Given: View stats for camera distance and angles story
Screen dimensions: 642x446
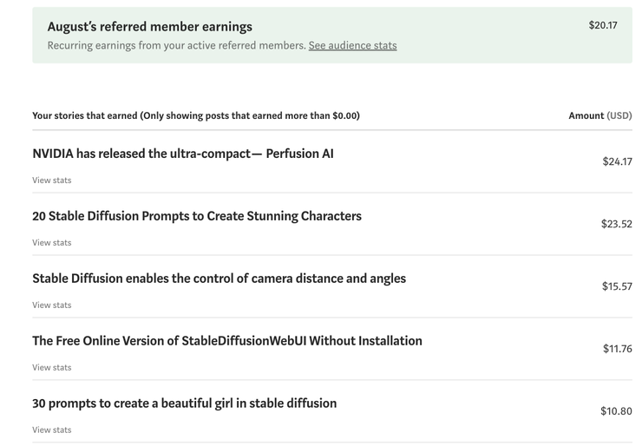Looking at the screenshot, I should tap(52, 305).
